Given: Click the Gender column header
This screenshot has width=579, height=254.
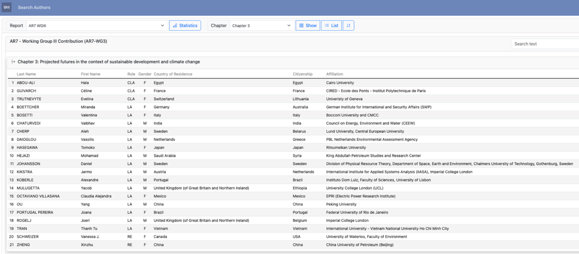Looking at the screenshot, I should pos(145,74).
